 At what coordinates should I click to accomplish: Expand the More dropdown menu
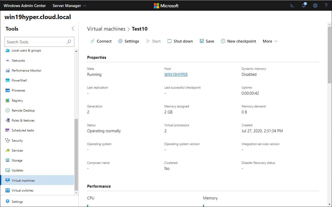pos(270,41)
